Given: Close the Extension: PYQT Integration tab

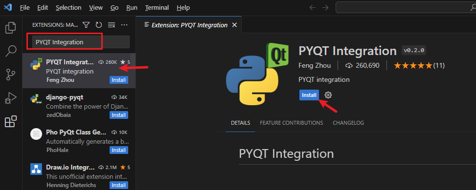Looking at the screenshot, I should click(234, 25).
